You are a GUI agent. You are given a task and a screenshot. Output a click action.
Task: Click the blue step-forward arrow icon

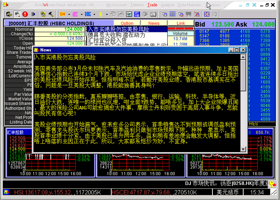coord(33,14)
